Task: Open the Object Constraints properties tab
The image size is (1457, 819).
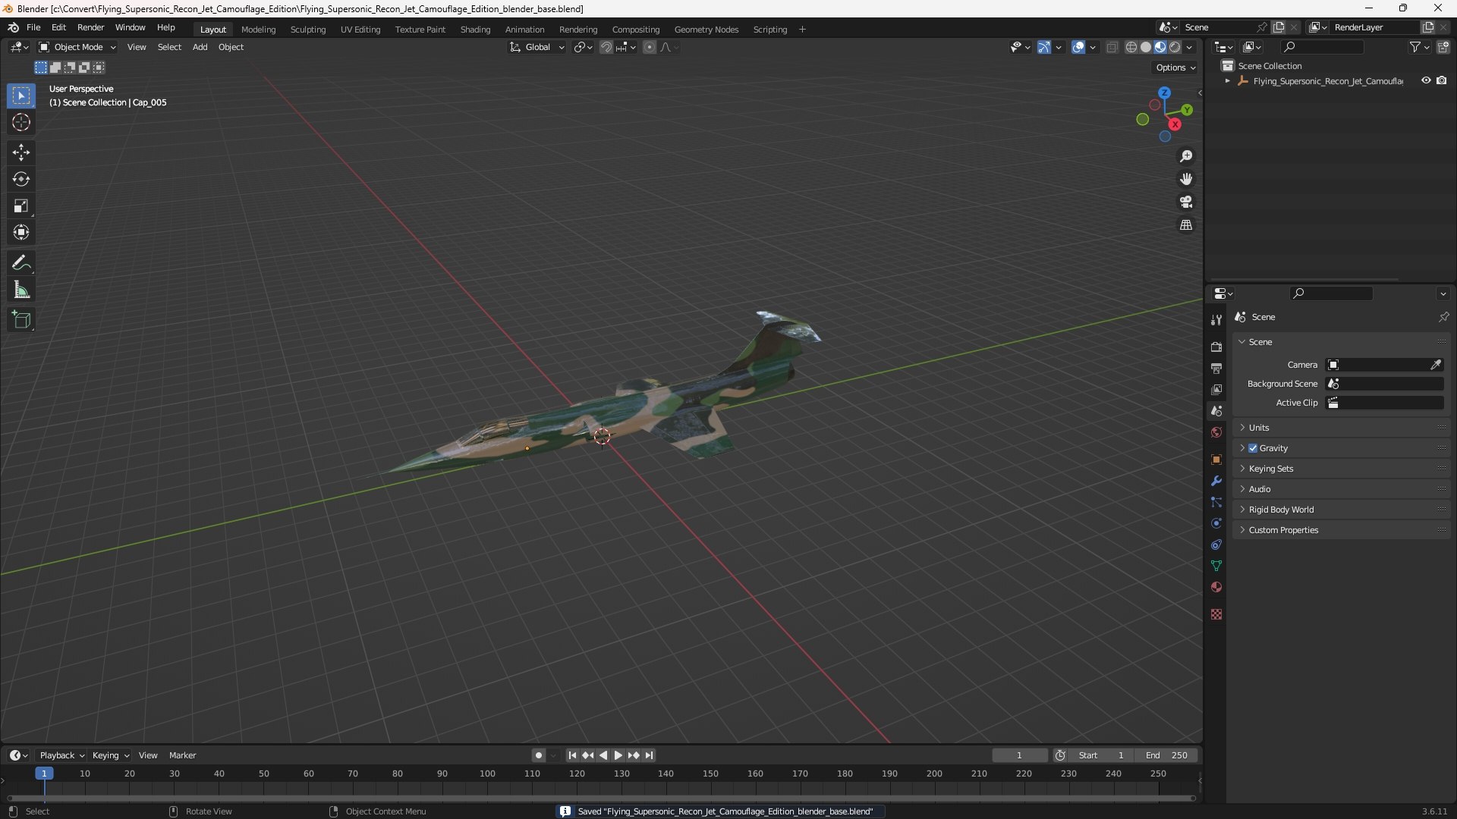Action: tap(1216, 544)
